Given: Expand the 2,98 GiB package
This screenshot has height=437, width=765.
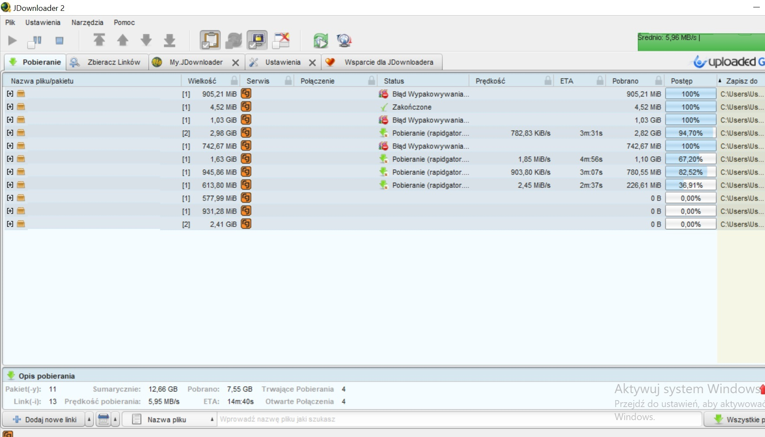Looking at the screenshot, I should 10,133.
